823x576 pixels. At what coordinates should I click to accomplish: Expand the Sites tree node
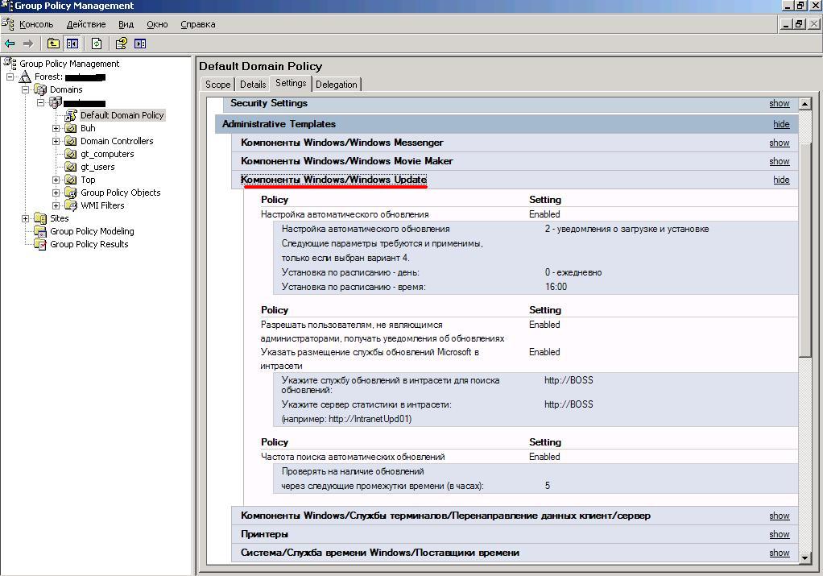tap(25, 218)
